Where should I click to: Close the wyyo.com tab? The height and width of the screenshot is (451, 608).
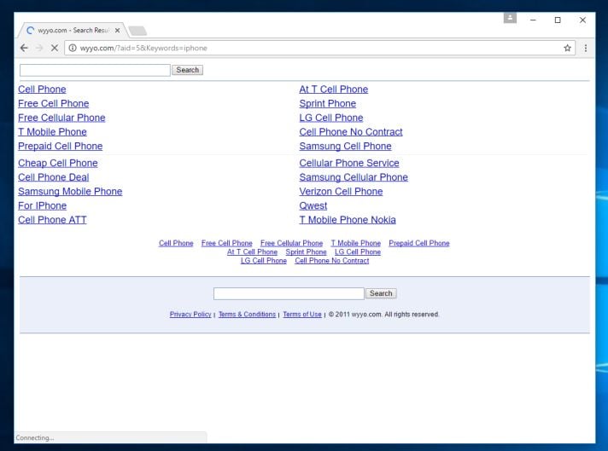point(117,30)
